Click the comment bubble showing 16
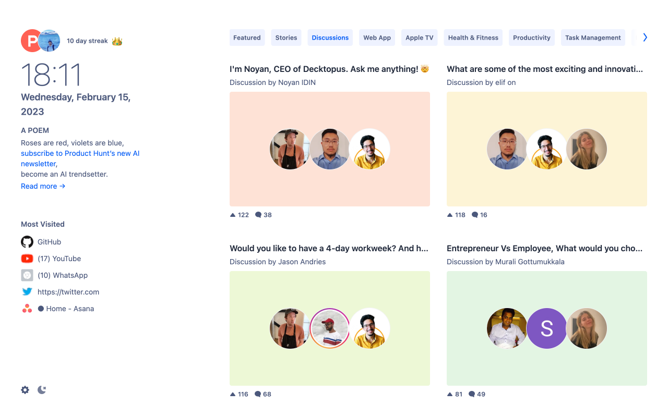Viewport: 668px width, 417px height. click(x=475, y=215)
